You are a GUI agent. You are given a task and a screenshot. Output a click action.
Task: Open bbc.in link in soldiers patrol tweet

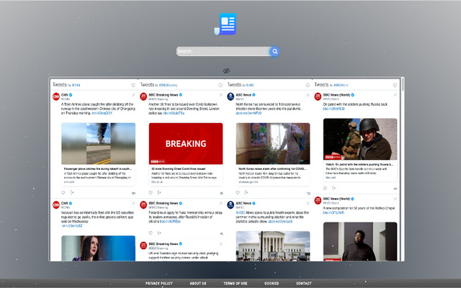point(334,109)
